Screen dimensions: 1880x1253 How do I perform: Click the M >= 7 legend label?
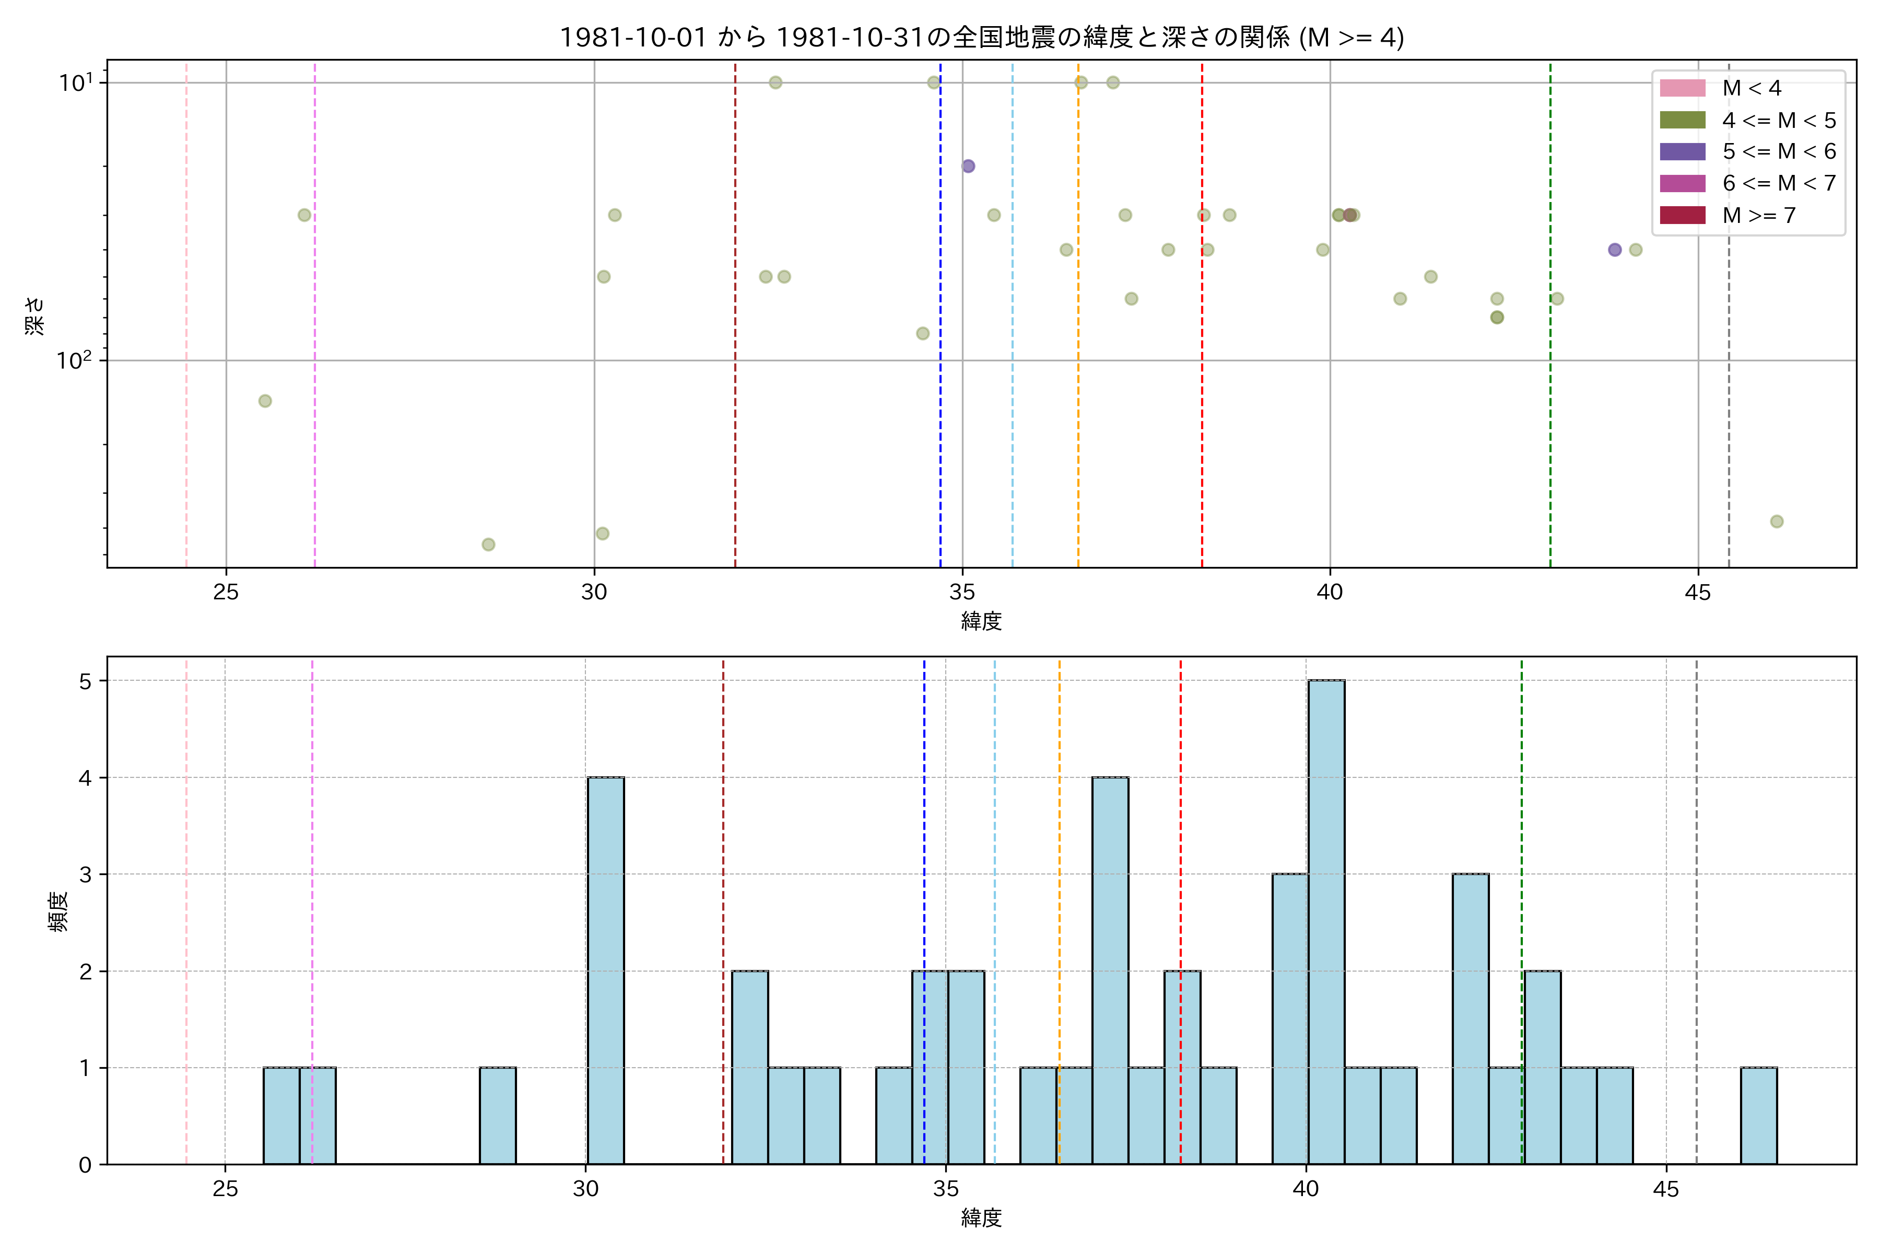(1758, 215)
